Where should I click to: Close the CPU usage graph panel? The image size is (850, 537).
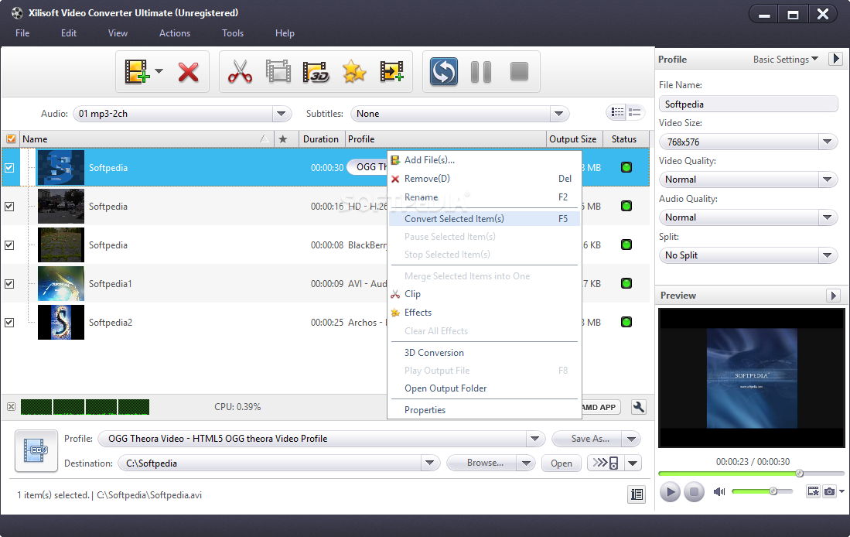(x=11, y=407)
